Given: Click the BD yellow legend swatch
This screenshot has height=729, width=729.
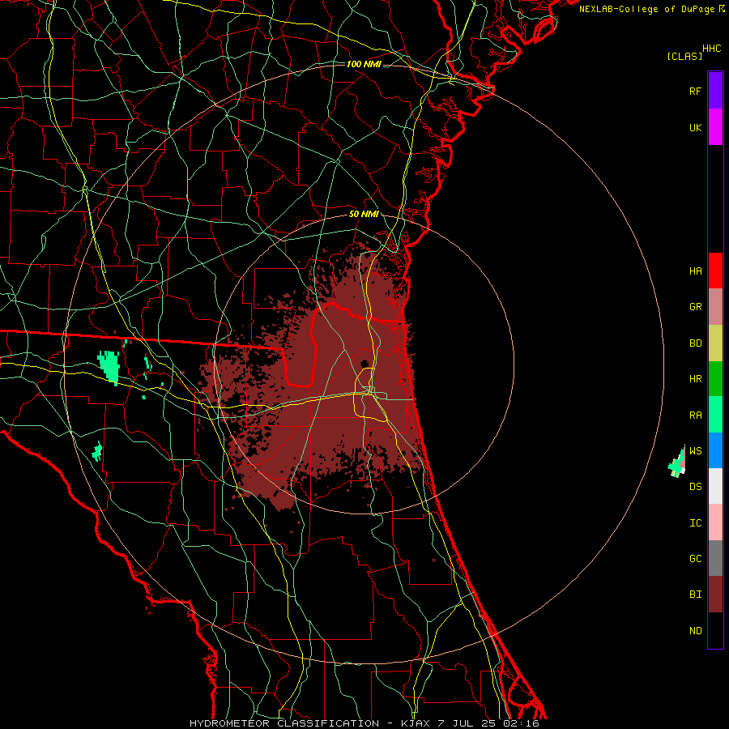Looking at the screenshot, I should click(715, 343).
